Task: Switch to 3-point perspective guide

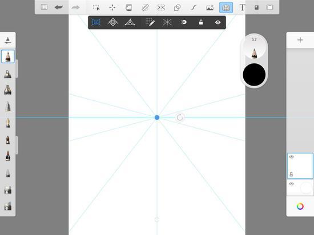Action: tap(130, 22)
